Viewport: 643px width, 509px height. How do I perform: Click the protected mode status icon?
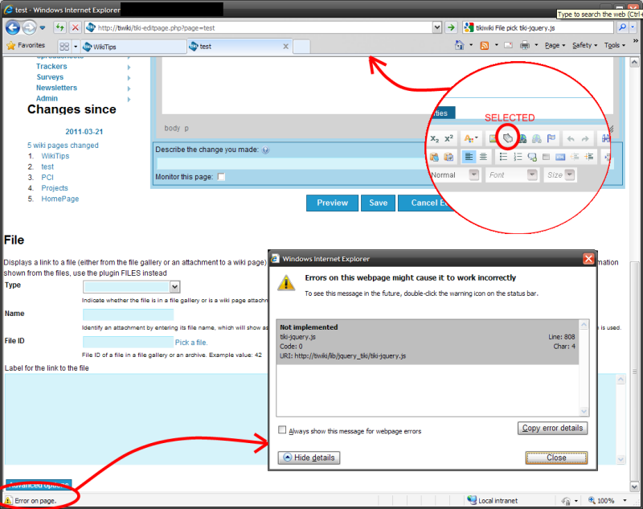point(566,500)
